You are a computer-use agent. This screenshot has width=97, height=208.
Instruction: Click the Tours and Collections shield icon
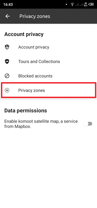click(x=7, y=62)
